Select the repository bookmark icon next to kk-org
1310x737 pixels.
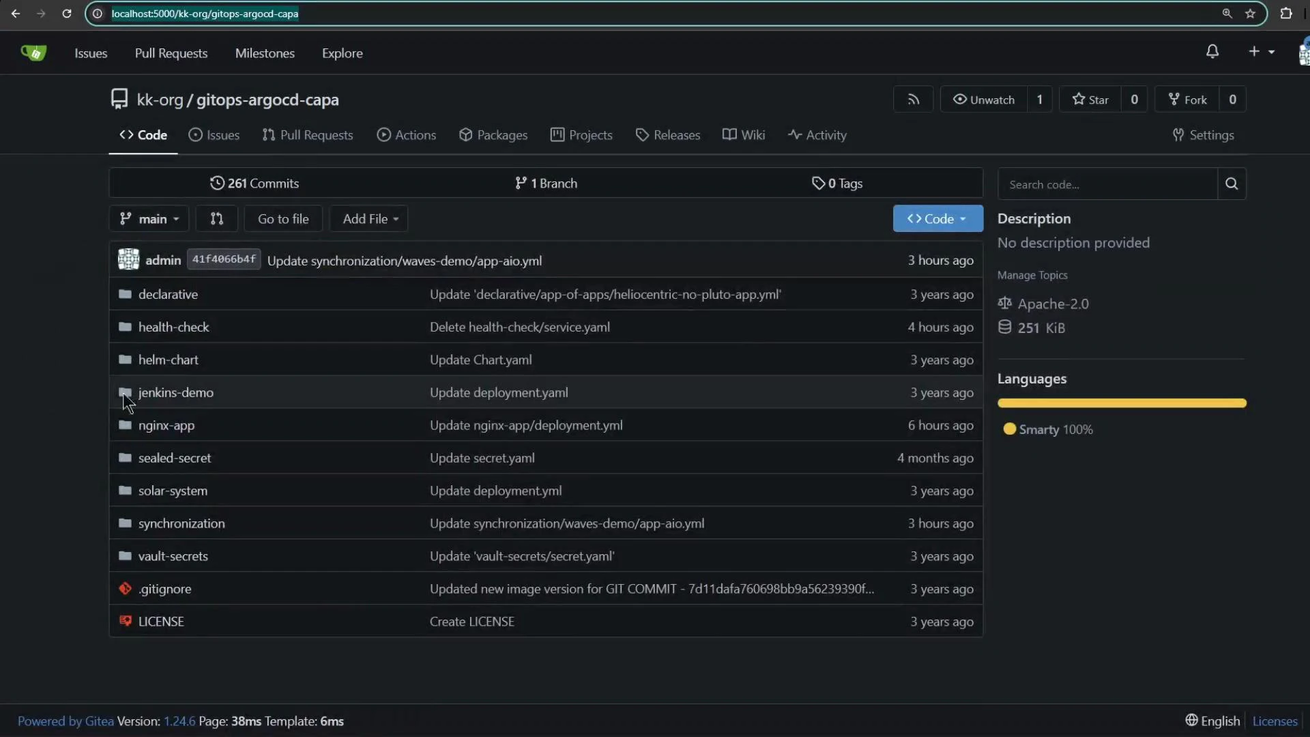pyautogui.click(x=119, y=98)
